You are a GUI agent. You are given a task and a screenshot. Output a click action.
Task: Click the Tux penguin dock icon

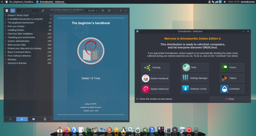tap(123, 130)
